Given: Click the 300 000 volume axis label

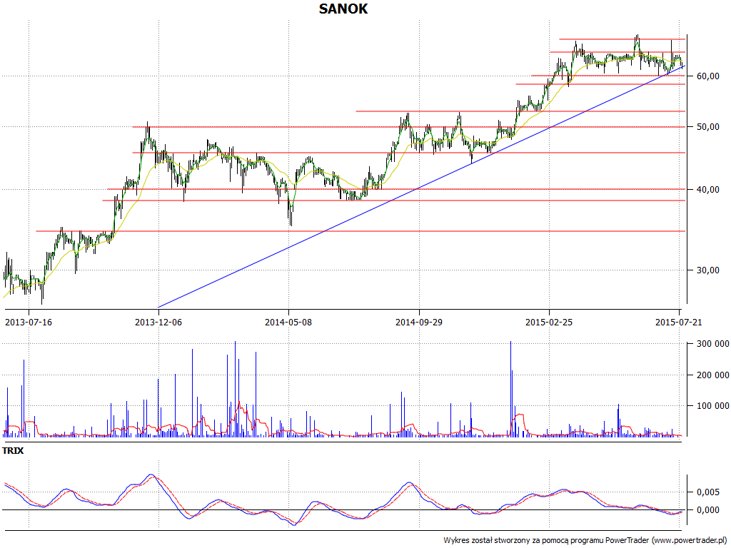Looking at the screenshot, I should (x=713, y=344).
